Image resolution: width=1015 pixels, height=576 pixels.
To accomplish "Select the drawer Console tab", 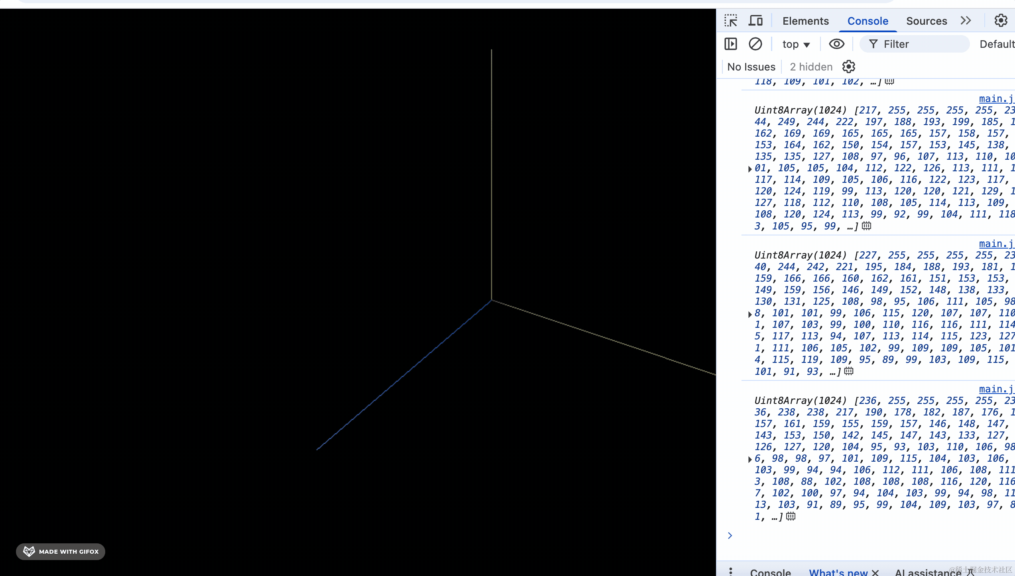I will click(770, 572).
